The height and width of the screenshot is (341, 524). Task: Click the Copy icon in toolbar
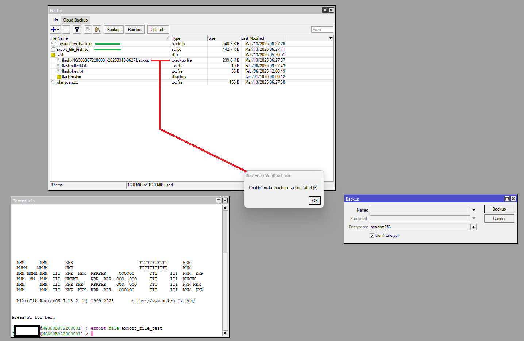(88, 30)
